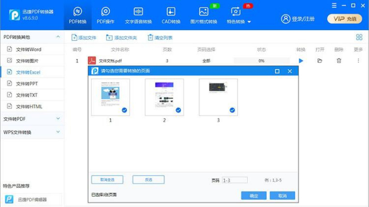Select page 1 thumbnail
Viewport: 369px width, 207px height.
(x=110, y=97)
